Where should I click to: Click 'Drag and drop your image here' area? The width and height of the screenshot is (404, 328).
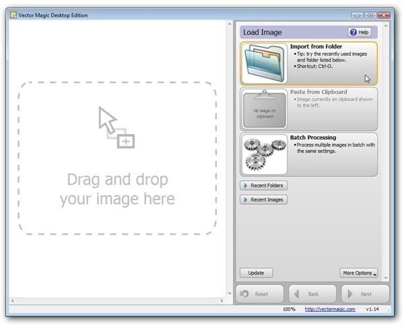pos(117,158)
